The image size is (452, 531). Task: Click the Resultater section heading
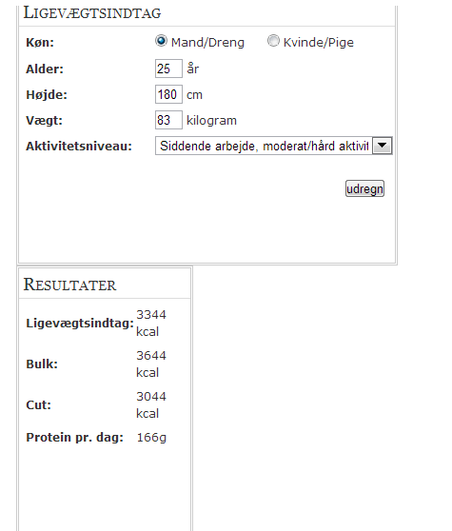click(x=69, y=285)
